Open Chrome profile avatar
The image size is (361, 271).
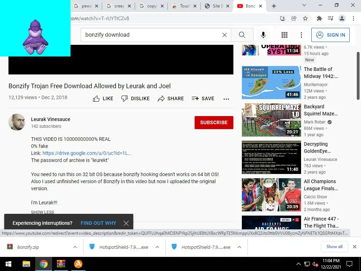tap(342, 18)
